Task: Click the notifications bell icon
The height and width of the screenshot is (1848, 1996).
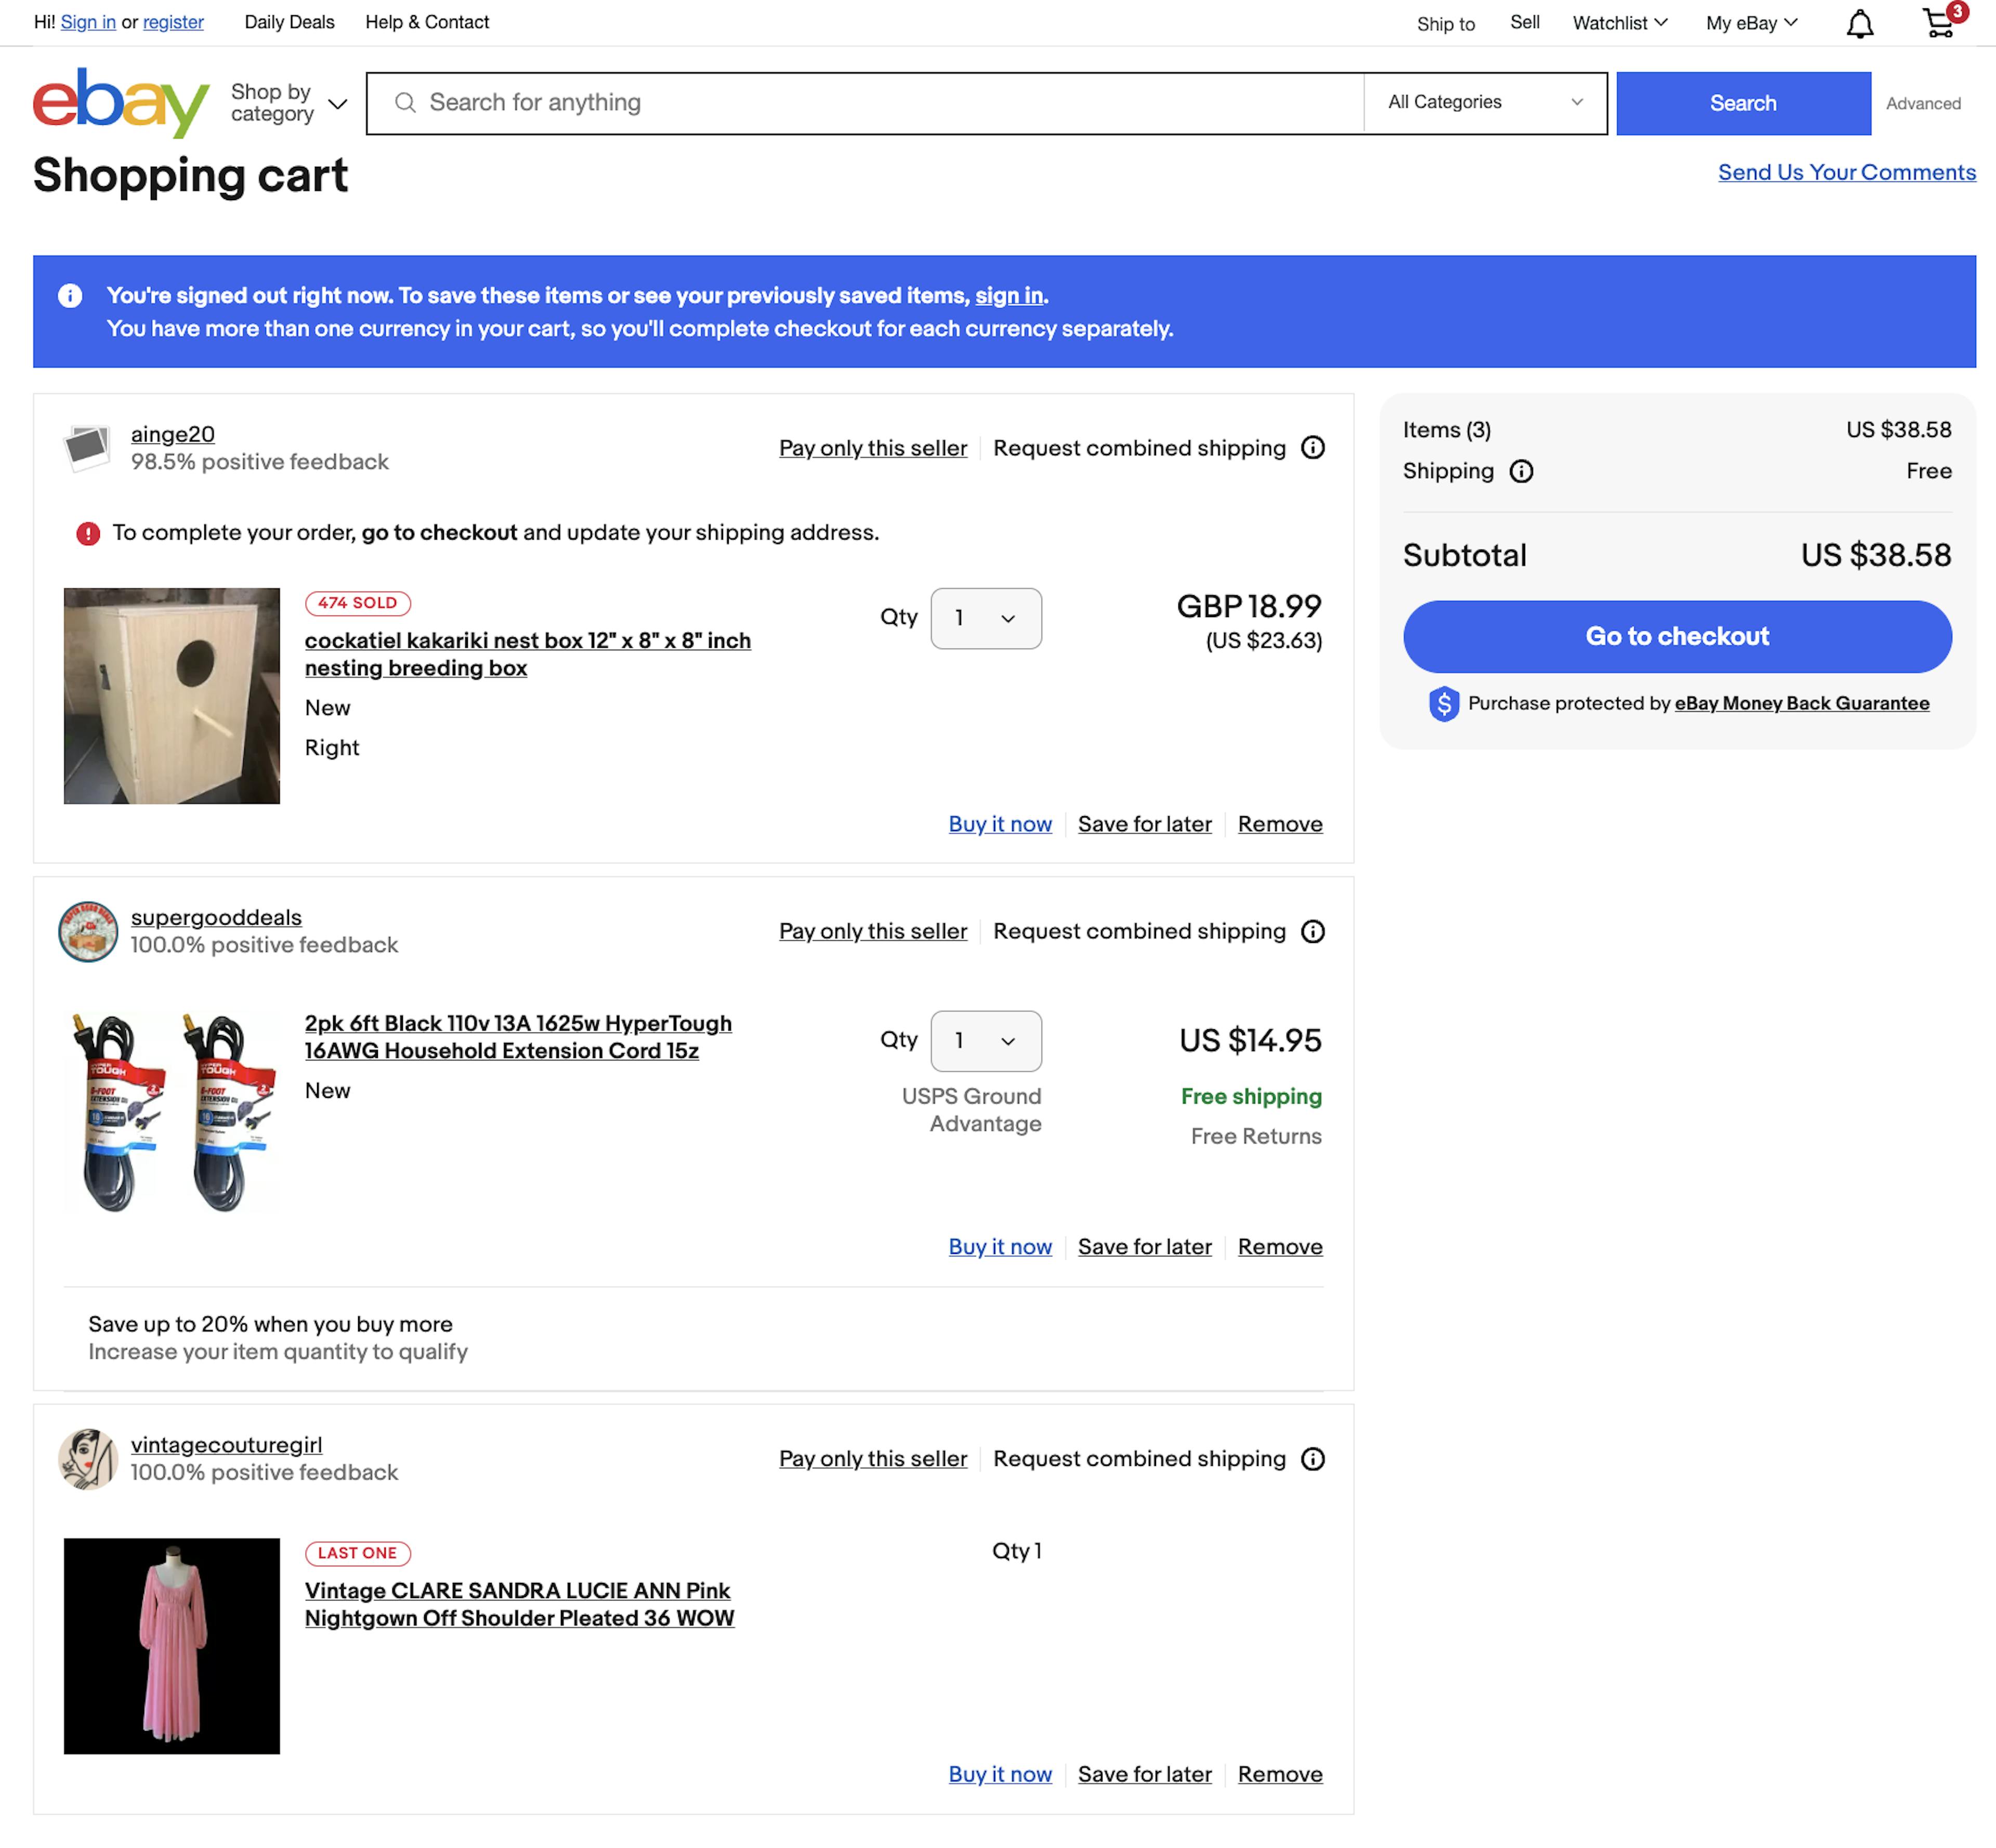Action: (1860, 24)
